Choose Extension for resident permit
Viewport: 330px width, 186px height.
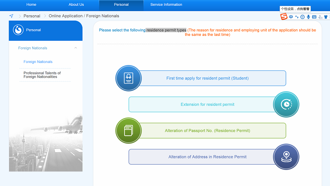[x=207, y=105]
